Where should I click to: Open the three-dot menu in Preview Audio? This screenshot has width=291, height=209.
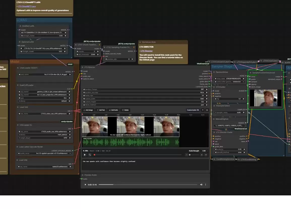(206, 185)
